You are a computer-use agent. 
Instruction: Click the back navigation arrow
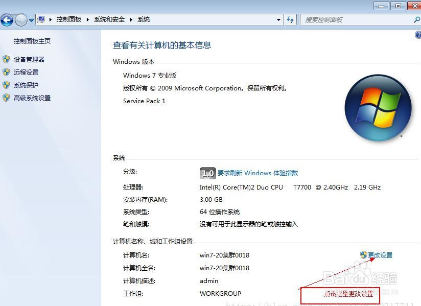click(7, 19)
